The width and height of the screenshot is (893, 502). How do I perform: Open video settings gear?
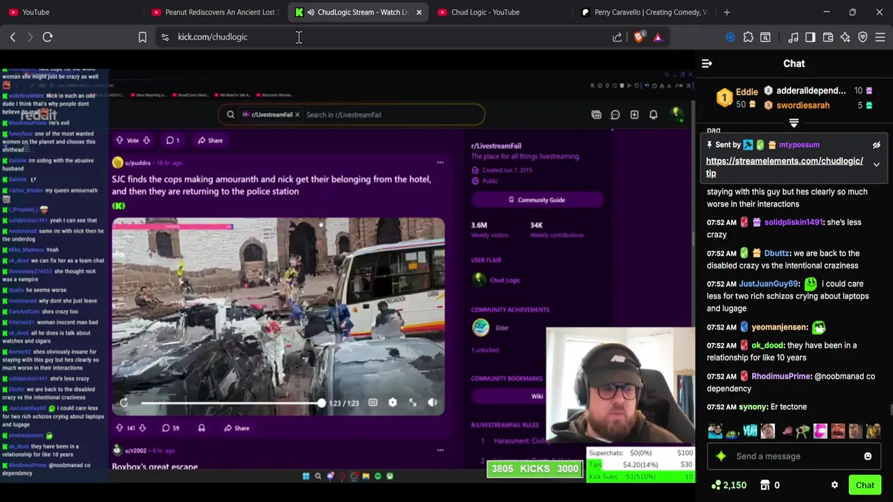point(393,402)
